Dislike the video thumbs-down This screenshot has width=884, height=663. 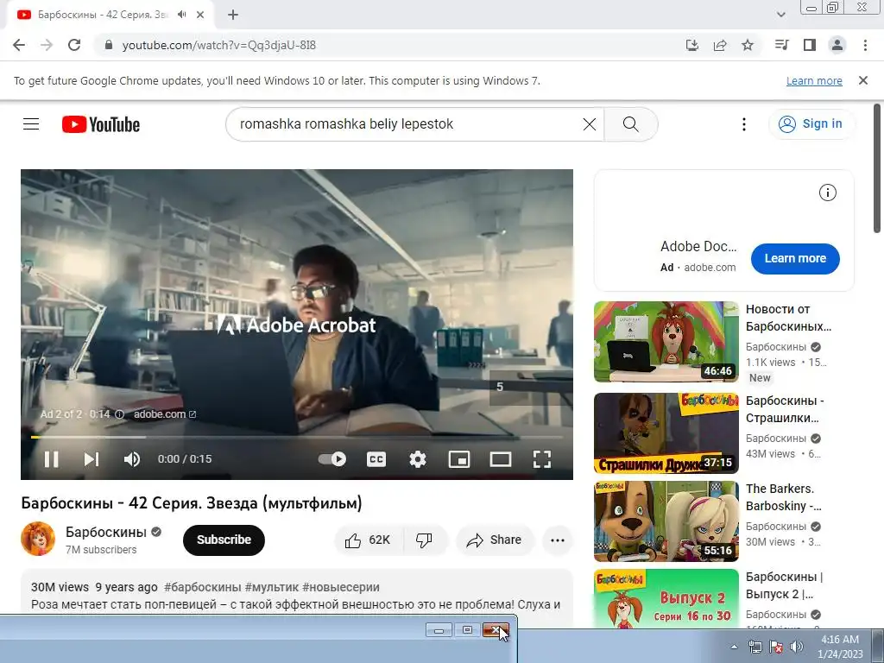pyautogui.click(x=424, y=540)
